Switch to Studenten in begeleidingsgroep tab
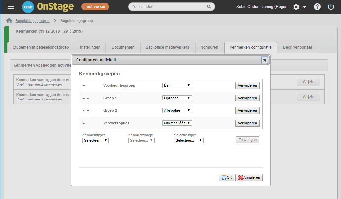341x199 pixels. coord(41,47)
